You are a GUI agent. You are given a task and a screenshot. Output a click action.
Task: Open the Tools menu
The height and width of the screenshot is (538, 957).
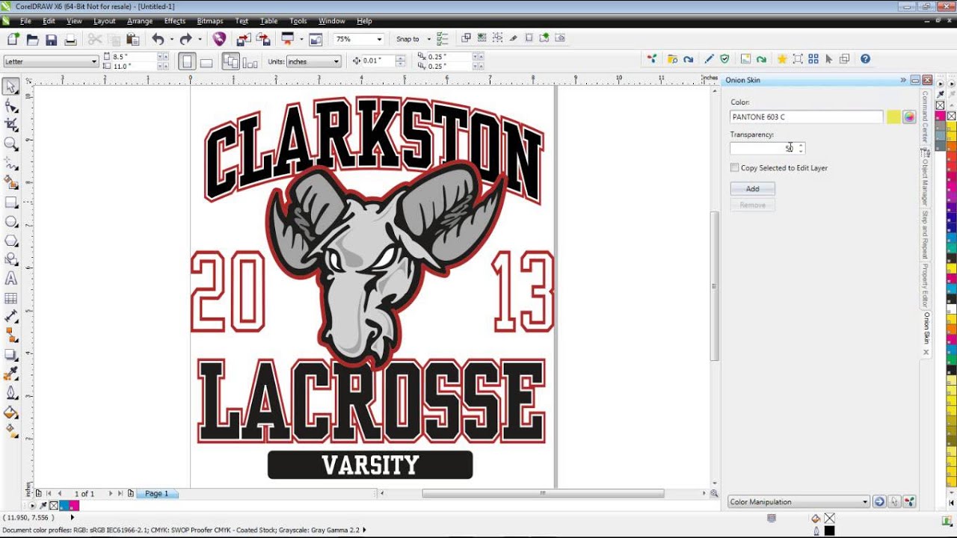(x=298, y=21)
